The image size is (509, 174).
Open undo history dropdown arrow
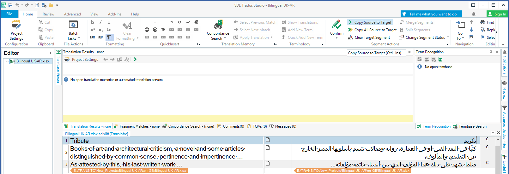[x=22, y=5]
